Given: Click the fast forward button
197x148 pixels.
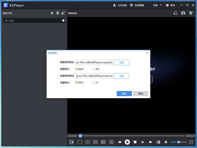Looking at the screenshot, I should pyautogui.click(x=150, y=142).
